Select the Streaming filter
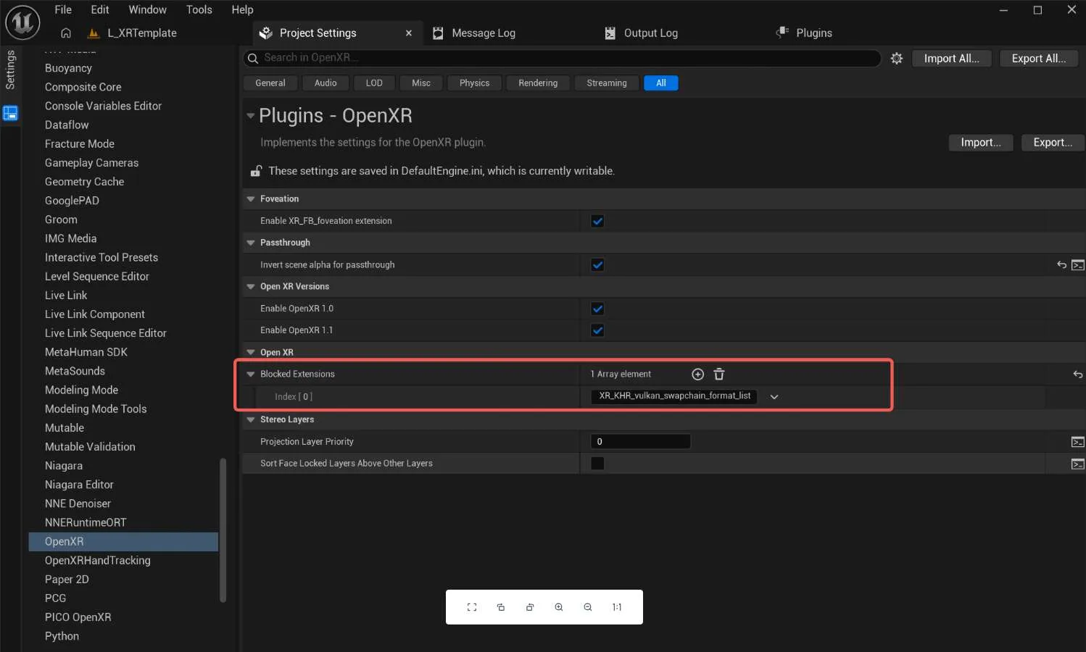The width and height of the screenshot is (1086, 652). pyautogui.click(x=607, y=83)
